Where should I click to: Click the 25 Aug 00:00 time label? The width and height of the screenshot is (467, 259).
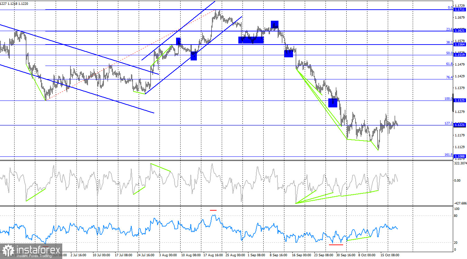[x=235, y=255]
